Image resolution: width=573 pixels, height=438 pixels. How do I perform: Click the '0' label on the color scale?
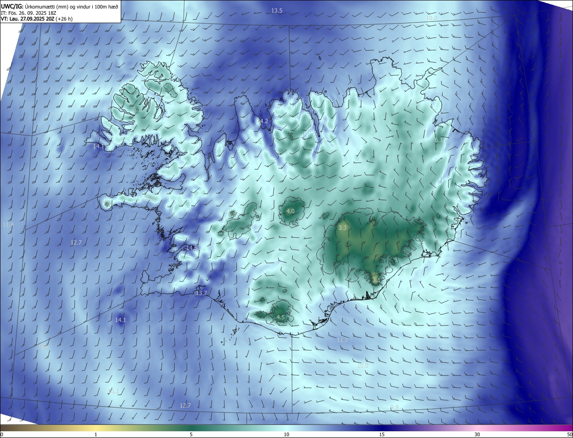click(x=2, y=434)
